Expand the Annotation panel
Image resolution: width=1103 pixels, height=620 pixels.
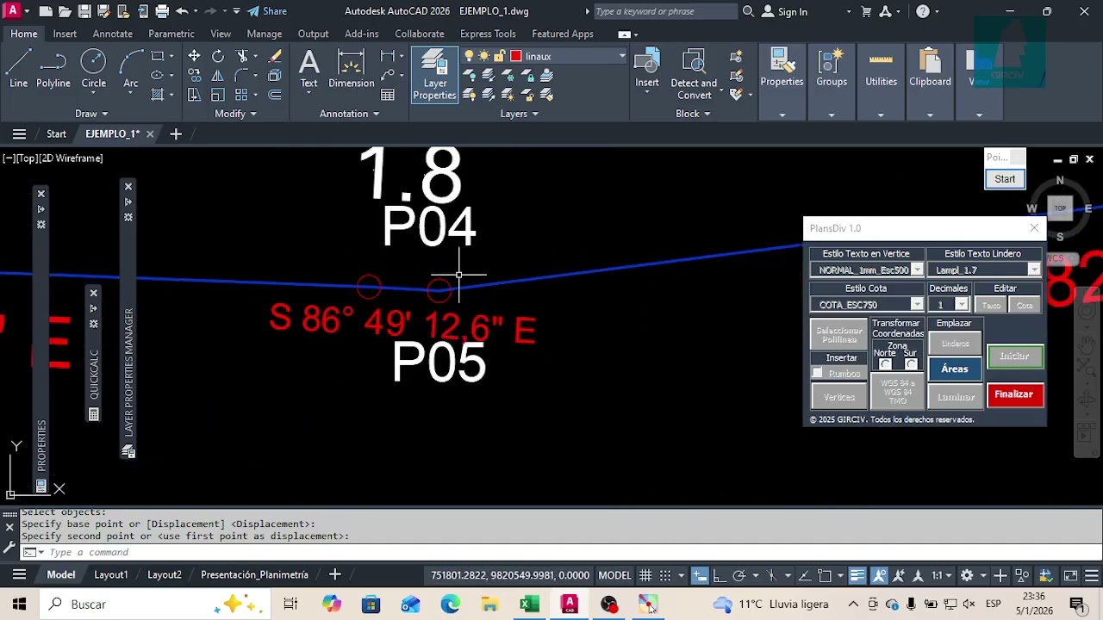coord(349,114)
